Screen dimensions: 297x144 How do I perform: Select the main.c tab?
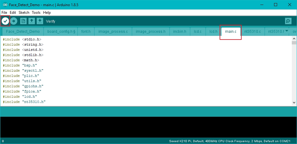coord(231,32)
